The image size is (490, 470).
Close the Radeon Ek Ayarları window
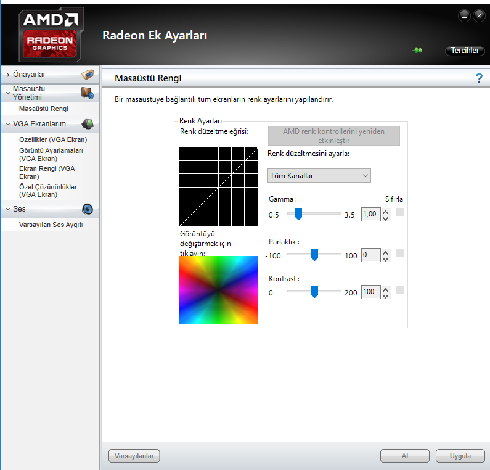[479, 15]
